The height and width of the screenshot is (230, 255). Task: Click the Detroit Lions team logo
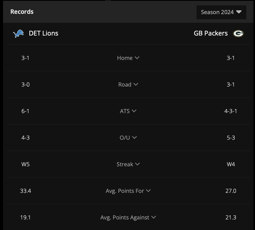tap(18, 33)
